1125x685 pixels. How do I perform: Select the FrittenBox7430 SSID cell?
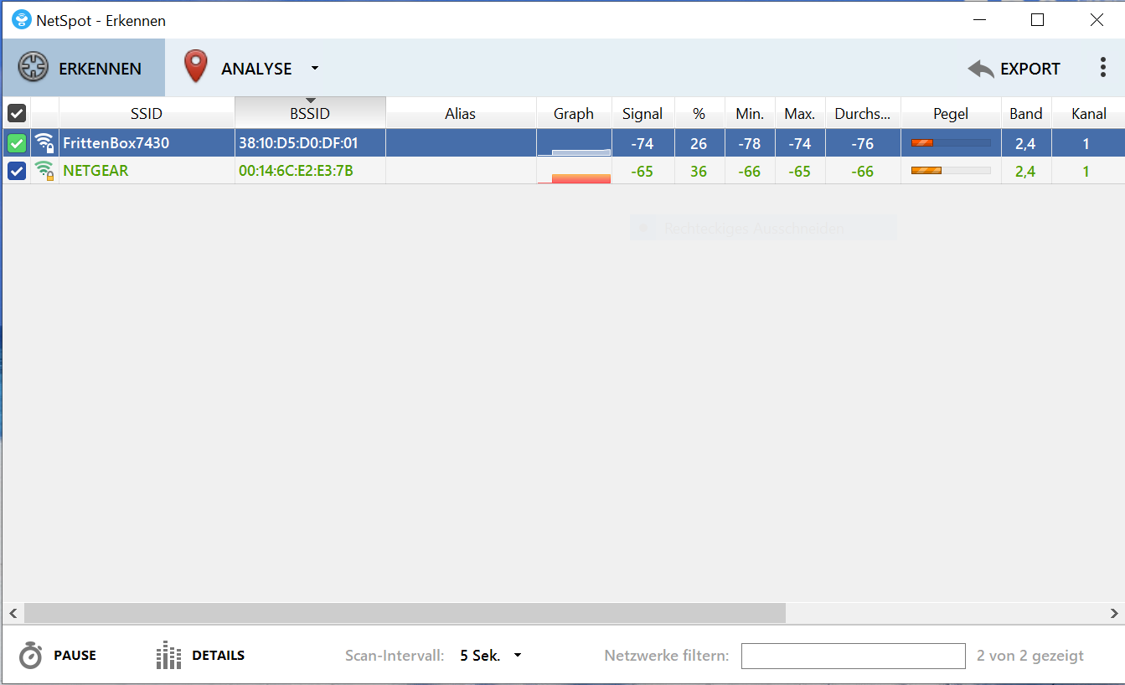[x=147, y=143]
